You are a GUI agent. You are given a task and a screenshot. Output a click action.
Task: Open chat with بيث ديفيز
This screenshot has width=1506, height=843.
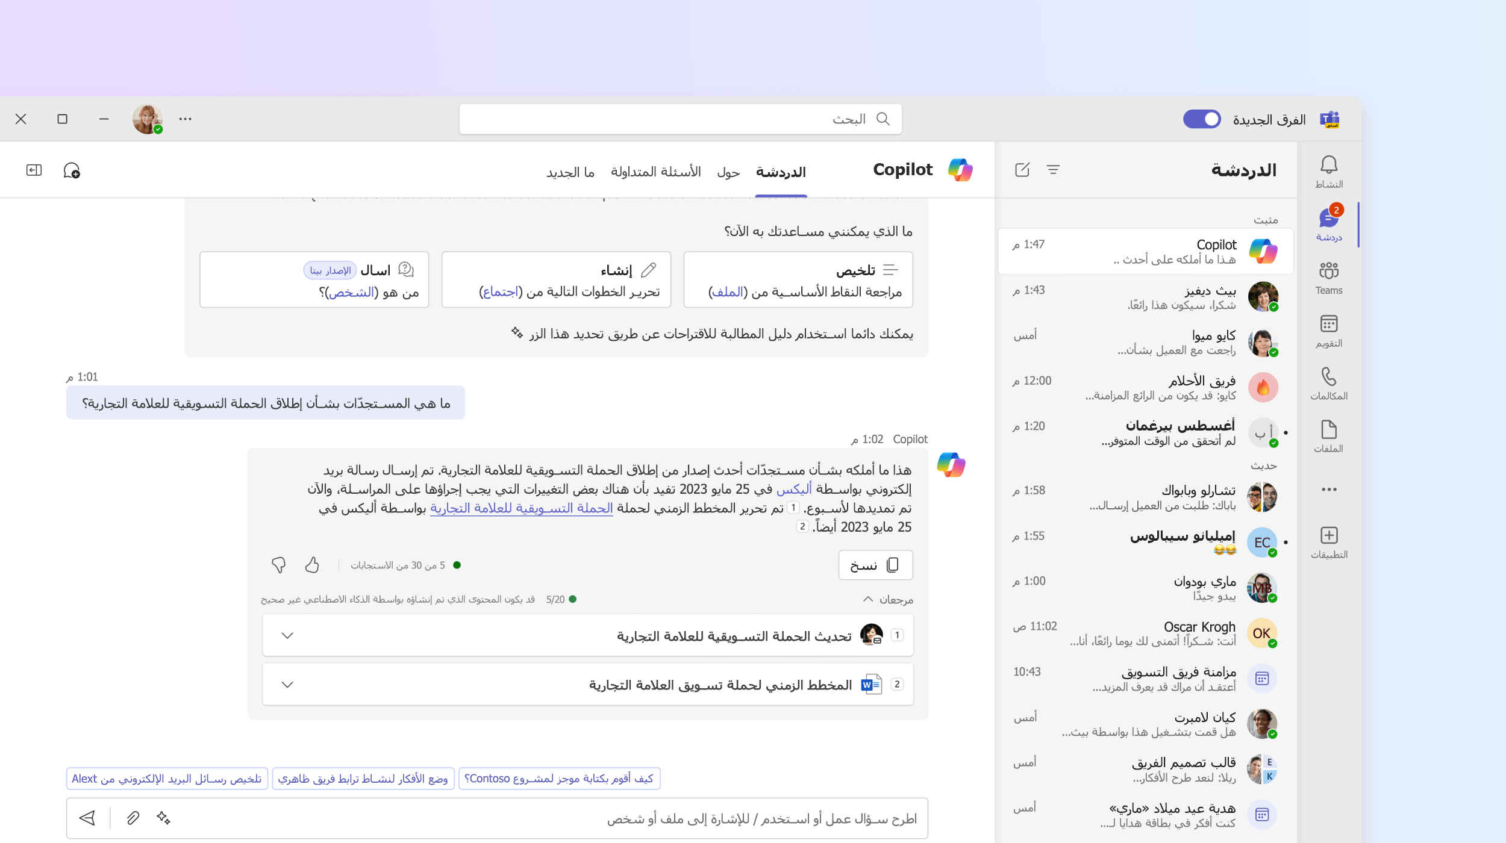point(1146,297)
